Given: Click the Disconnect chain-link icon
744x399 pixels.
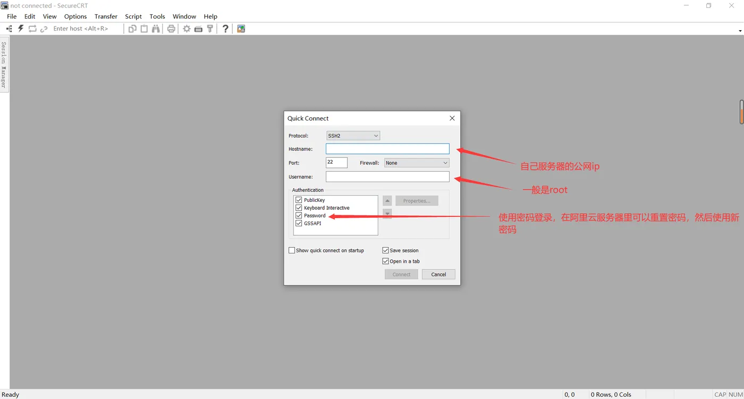Looking at the screenshot, I should pyautogui.click(x=44, y=29).
